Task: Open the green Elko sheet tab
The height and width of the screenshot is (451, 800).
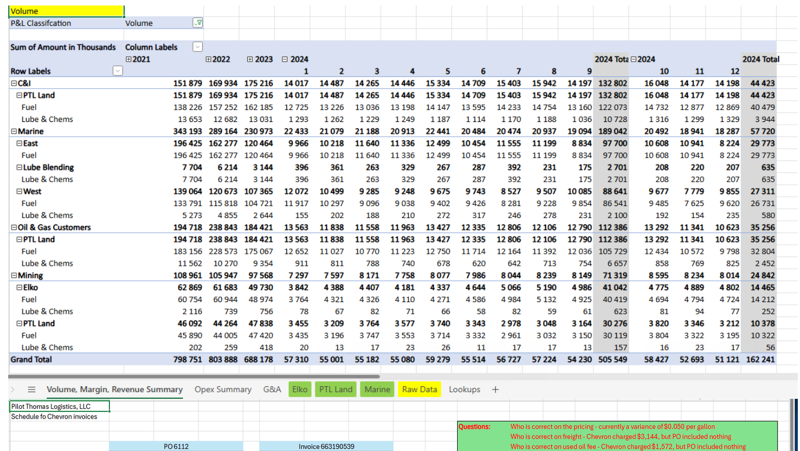Action: tap(299, 389)
